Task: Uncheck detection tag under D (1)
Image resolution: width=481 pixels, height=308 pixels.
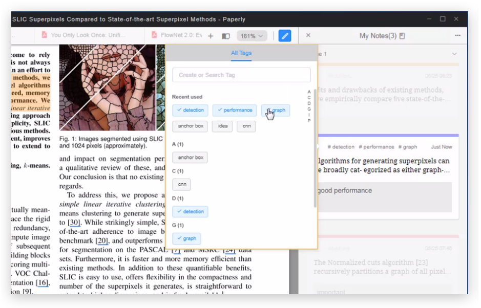Action: coord(190,212)
